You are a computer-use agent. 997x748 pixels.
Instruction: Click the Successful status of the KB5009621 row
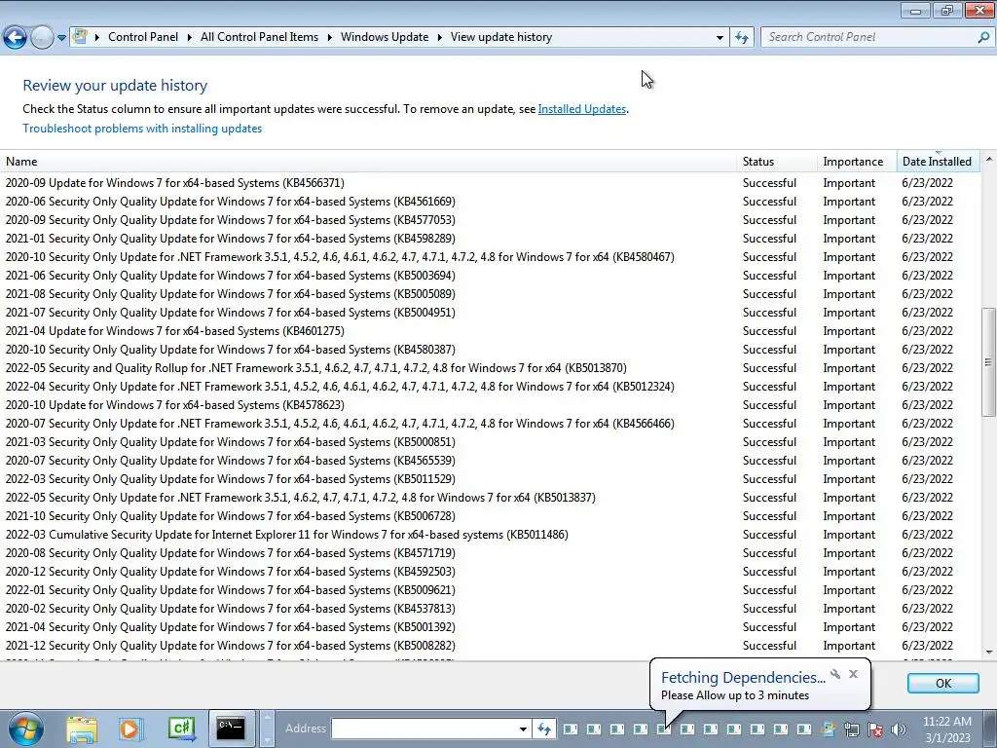(x=769, y=589)
